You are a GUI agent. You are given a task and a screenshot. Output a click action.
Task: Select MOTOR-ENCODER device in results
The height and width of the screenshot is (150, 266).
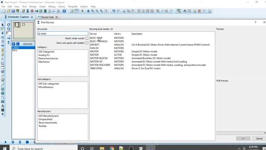tap(100, 65)
